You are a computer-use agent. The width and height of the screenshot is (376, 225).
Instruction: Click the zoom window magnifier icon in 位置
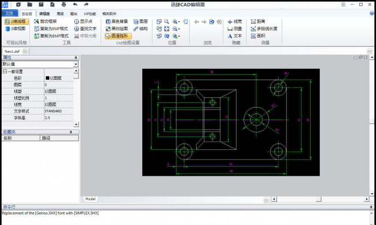pos(167,21)
